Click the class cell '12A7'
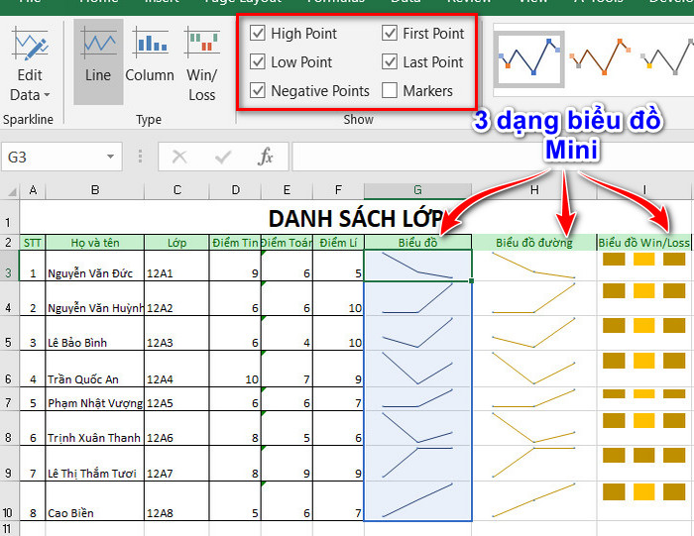 pos(176,464)
